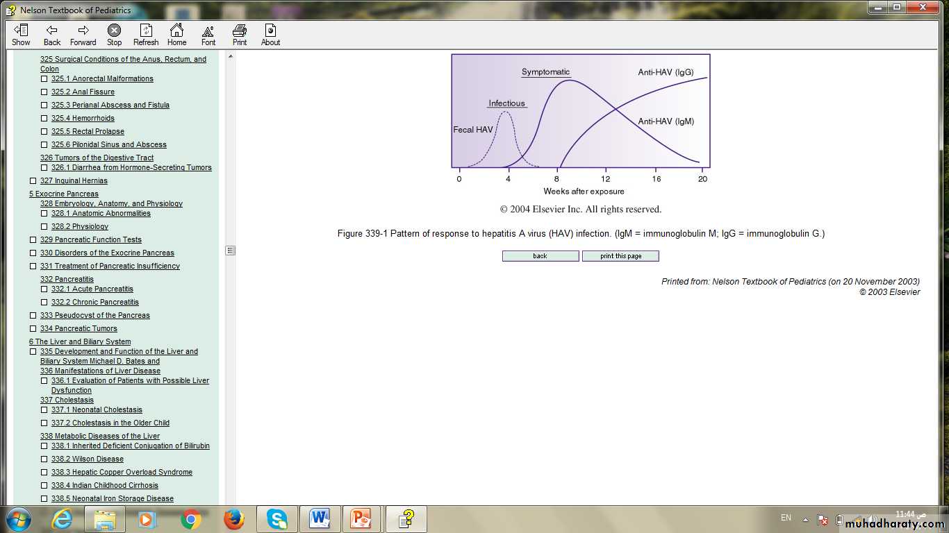Refresh the help page
Viewport: 949px width, 533px height.
click(x=146, y=34)
